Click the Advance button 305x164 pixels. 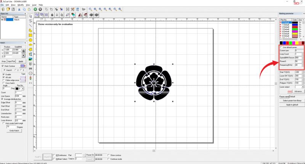point(298,91)
